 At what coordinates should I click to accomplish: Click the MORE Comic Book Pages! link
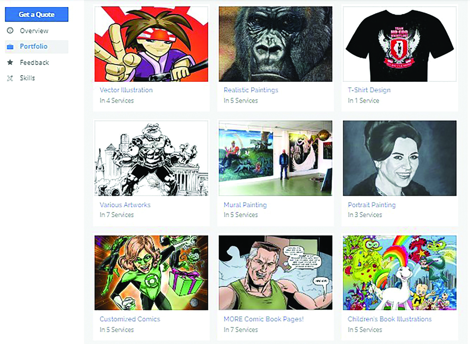pyautogui.click(x=263, y=319)
